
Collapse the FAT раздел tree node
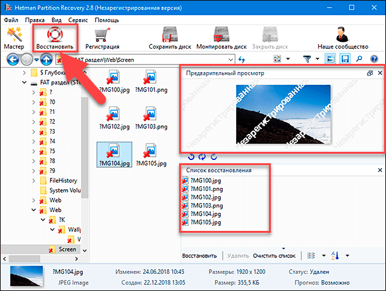24,82
